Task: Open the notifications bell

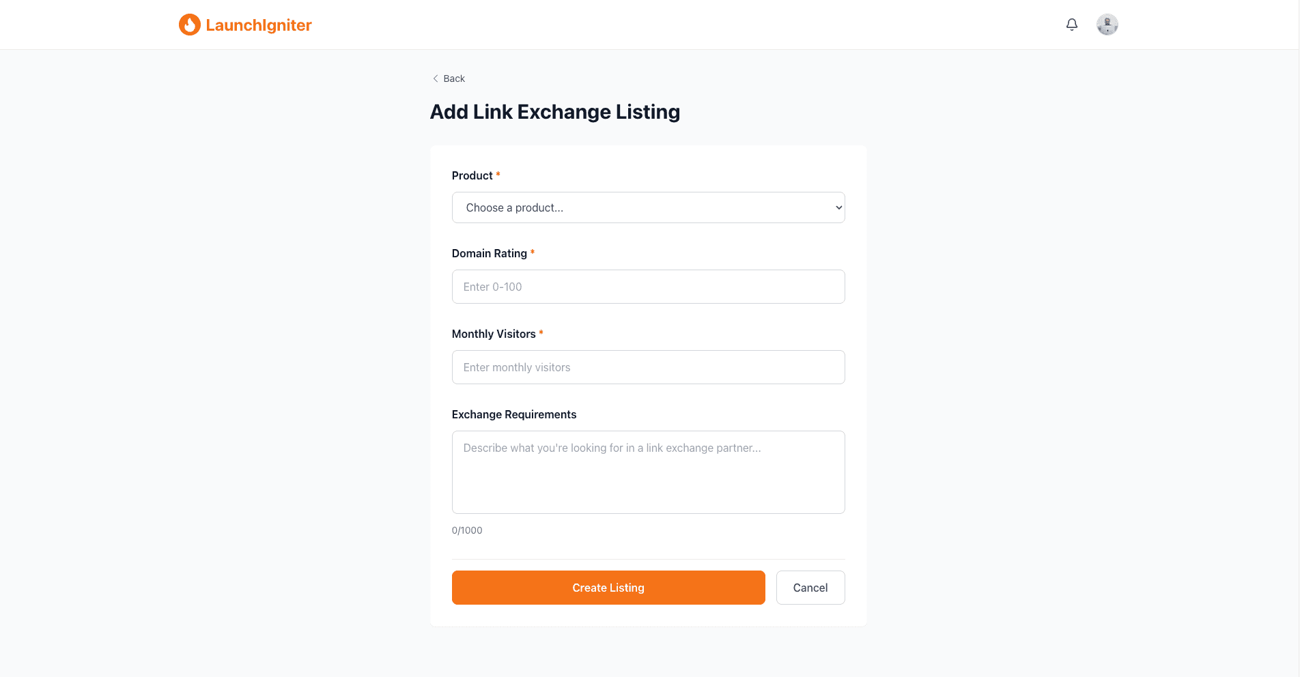Action: click(x=1071, y=24)
